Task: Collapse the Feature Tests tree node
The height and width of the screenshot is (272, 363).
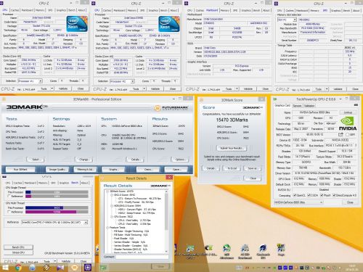Action: pyautogui.click(x=107, y=228)
